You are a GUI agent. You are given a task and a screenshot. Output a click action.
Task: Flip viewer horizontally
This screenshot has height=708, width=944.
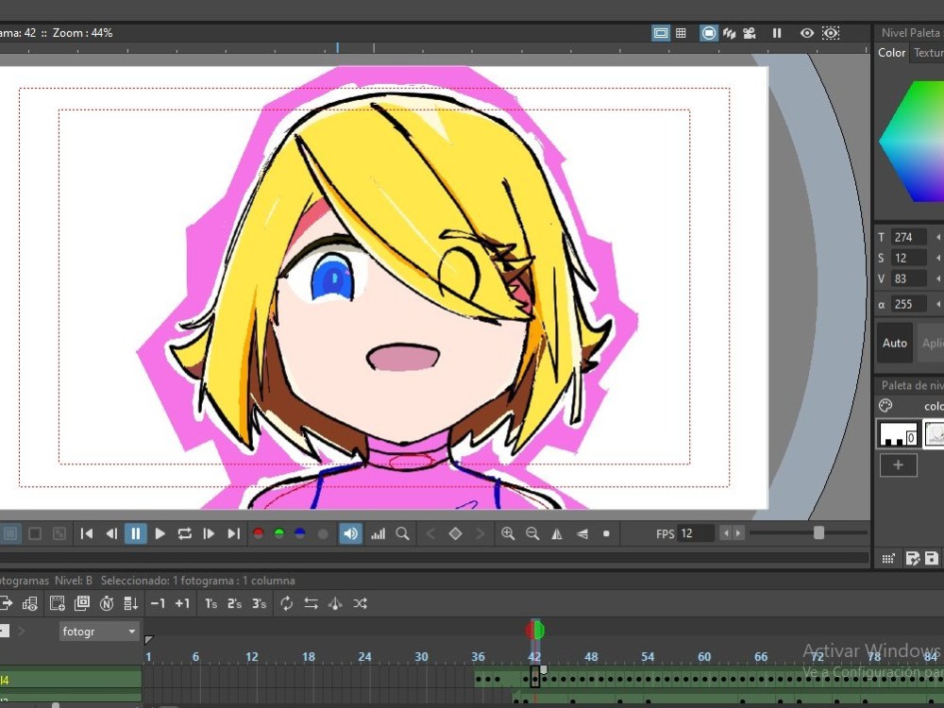click(x=557, y=534)
